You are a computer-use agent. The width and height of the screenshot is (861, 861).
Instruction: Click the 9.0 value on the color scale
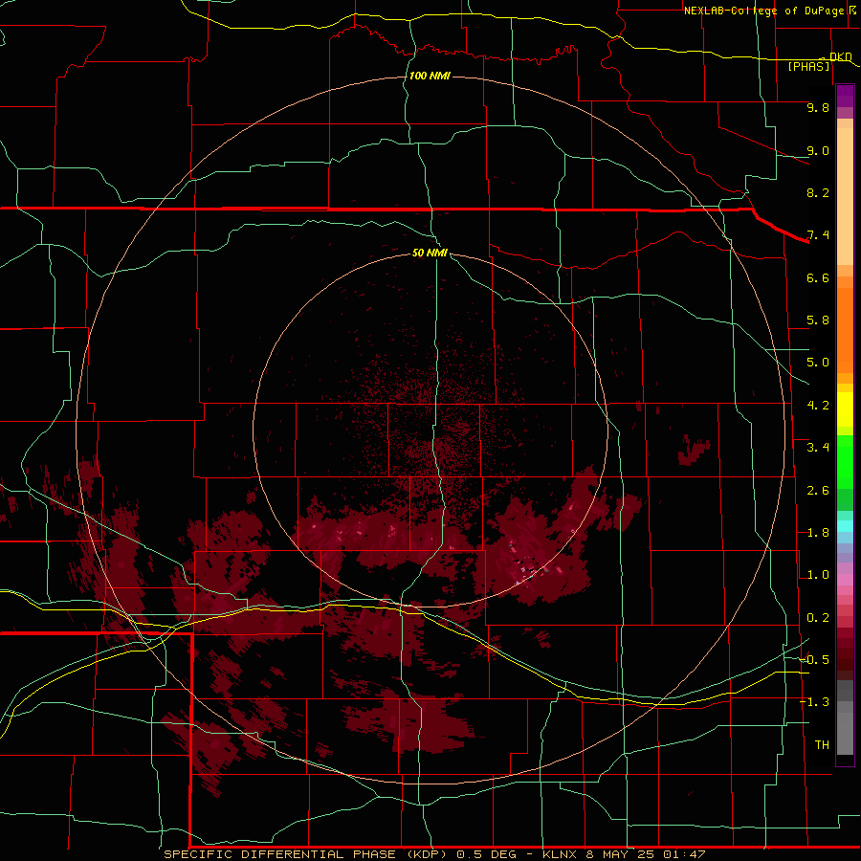818,150
